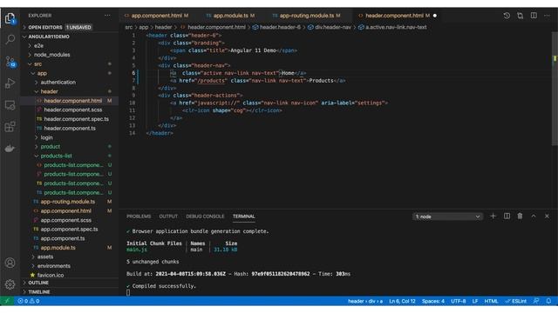This screenshot has height=313, width=558.
Task: Open the Docker view in activity bar
Action: tap(10, 149)
